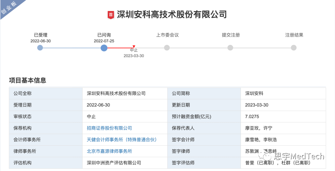This screenshot has width=335, height=171.
Task: Click the 更新日期 label cell
Action: click(204, 105)
